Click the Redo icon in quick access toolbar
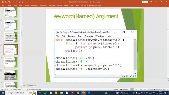The image size is (169, 95). 13,2
